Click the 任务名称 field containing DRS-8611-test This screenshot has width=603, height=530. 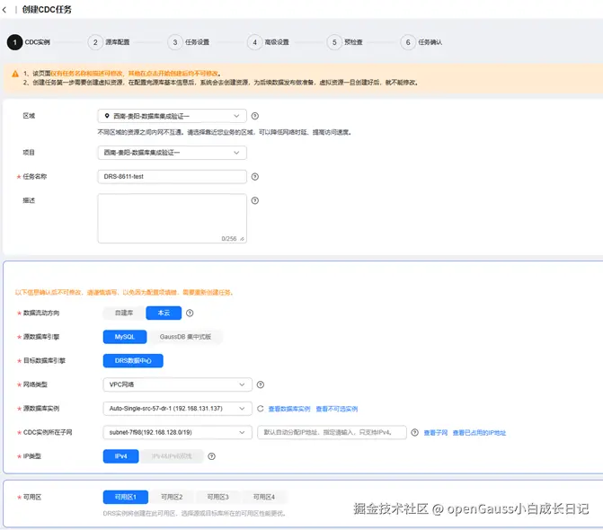point(172,176)
